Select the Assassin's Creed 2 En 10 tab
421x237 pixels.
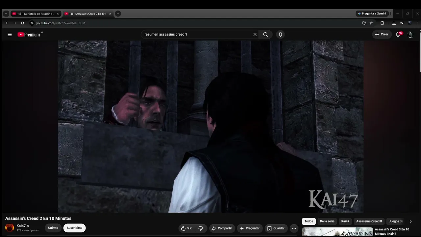click(x=88, y=14)
